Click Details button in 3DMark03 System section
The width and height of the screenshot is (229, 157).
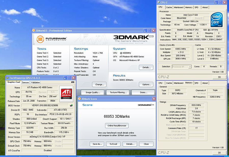[146, 68]
